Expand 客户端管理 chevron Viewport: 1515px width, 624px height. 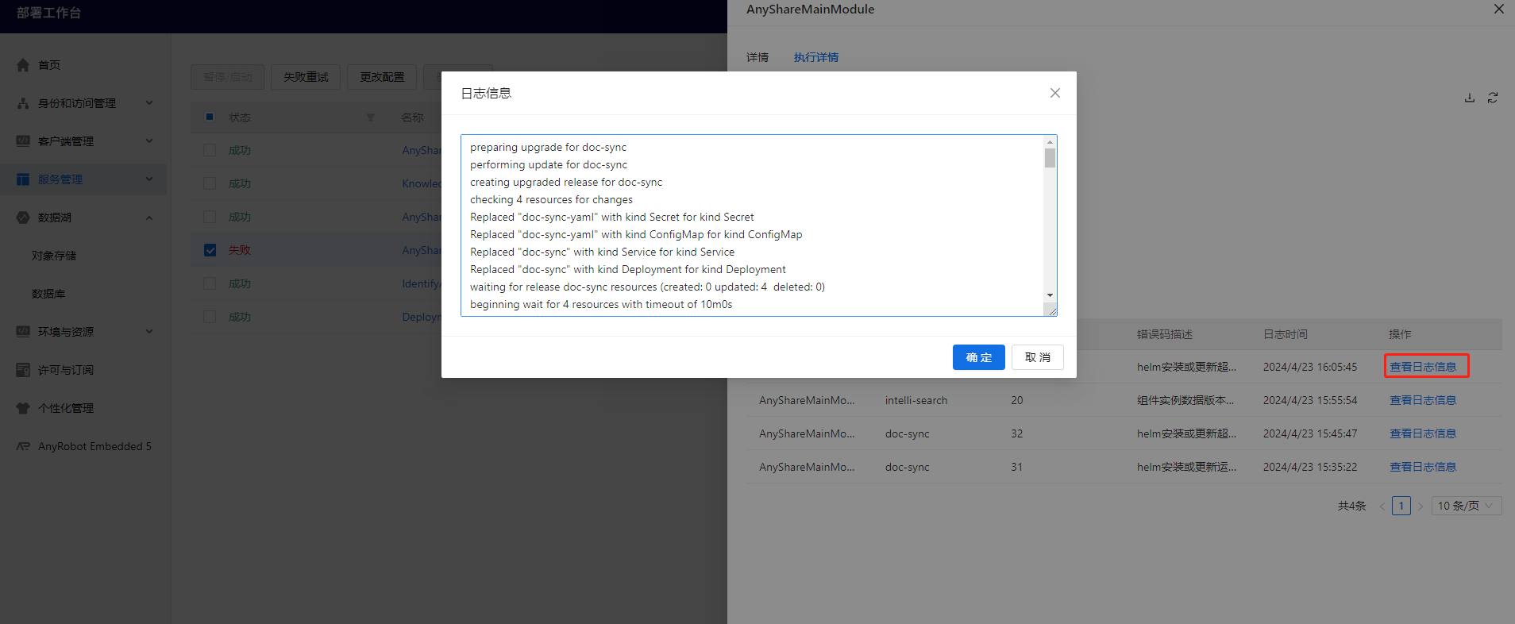[149, 141]
